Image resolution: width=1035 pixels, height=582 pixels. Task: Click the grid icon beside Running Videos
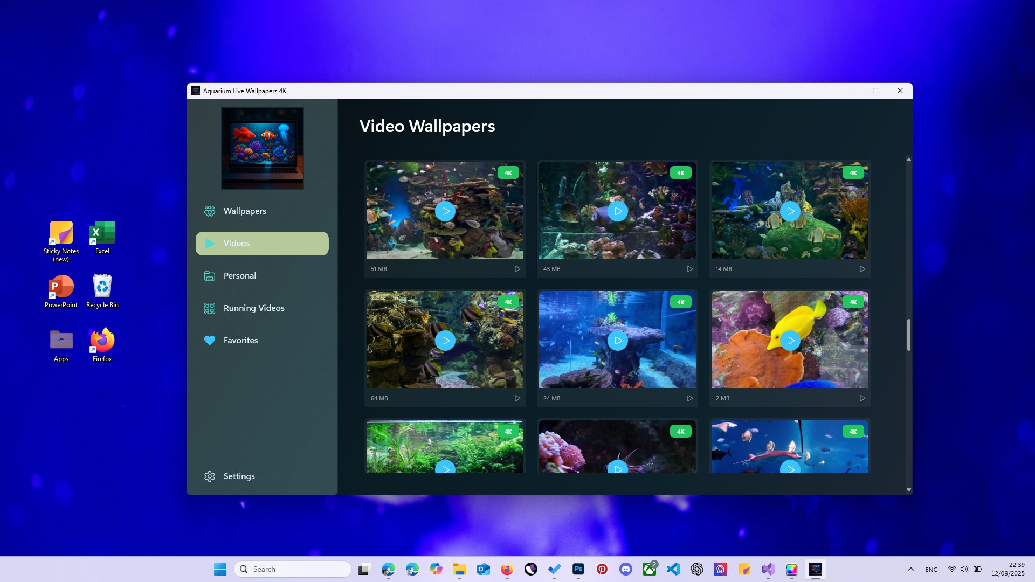coord(210,308)
